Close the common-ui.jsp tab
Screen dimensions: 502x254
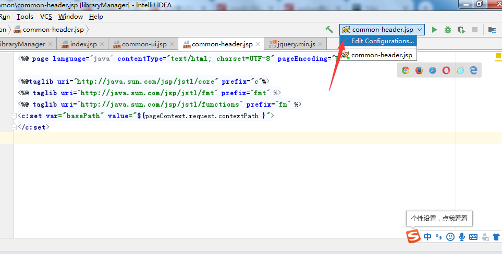pyautogui.click(x=172, y=44)
